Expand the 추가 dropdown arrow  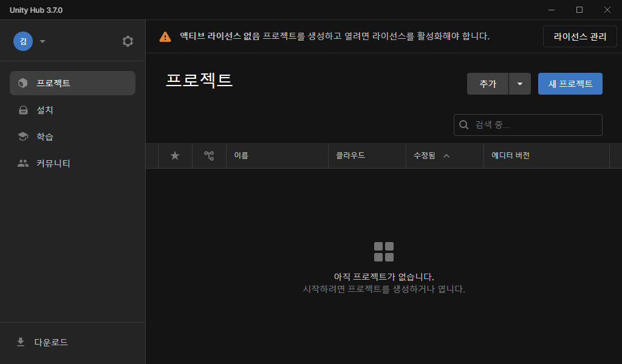pyautogui.click(x=520, y=84)
